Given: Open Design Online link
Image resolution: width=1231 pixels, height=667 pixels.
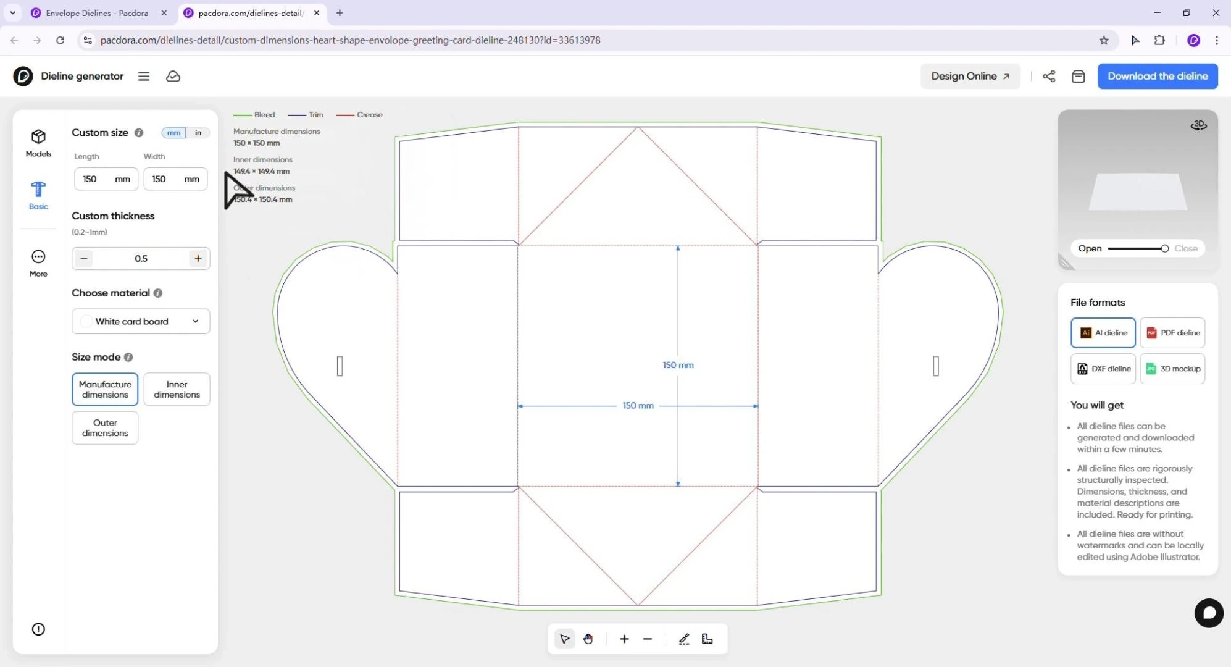Looking at the screenshot, I should click(970, 76).
